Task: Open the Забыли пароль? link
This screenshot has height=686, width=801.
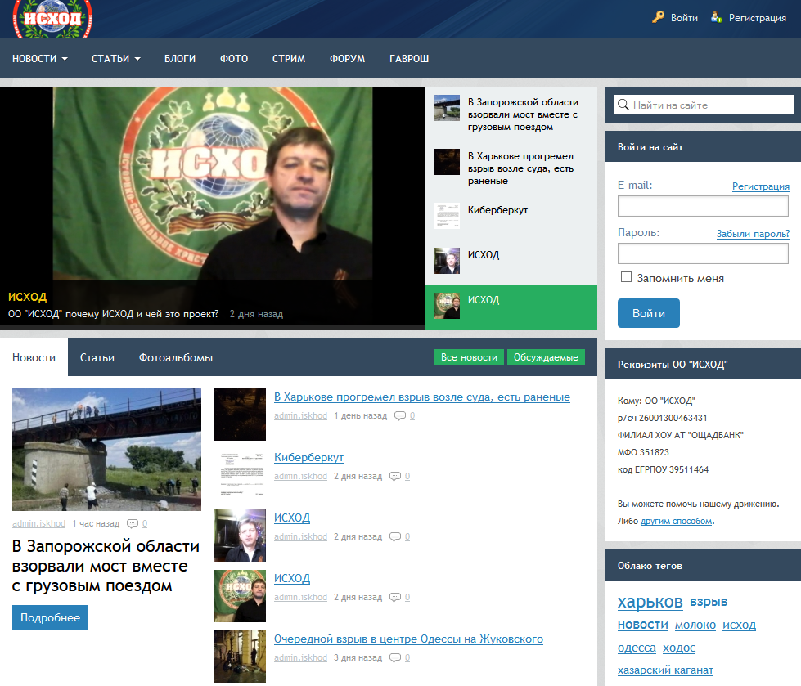Action: point(752,233)
